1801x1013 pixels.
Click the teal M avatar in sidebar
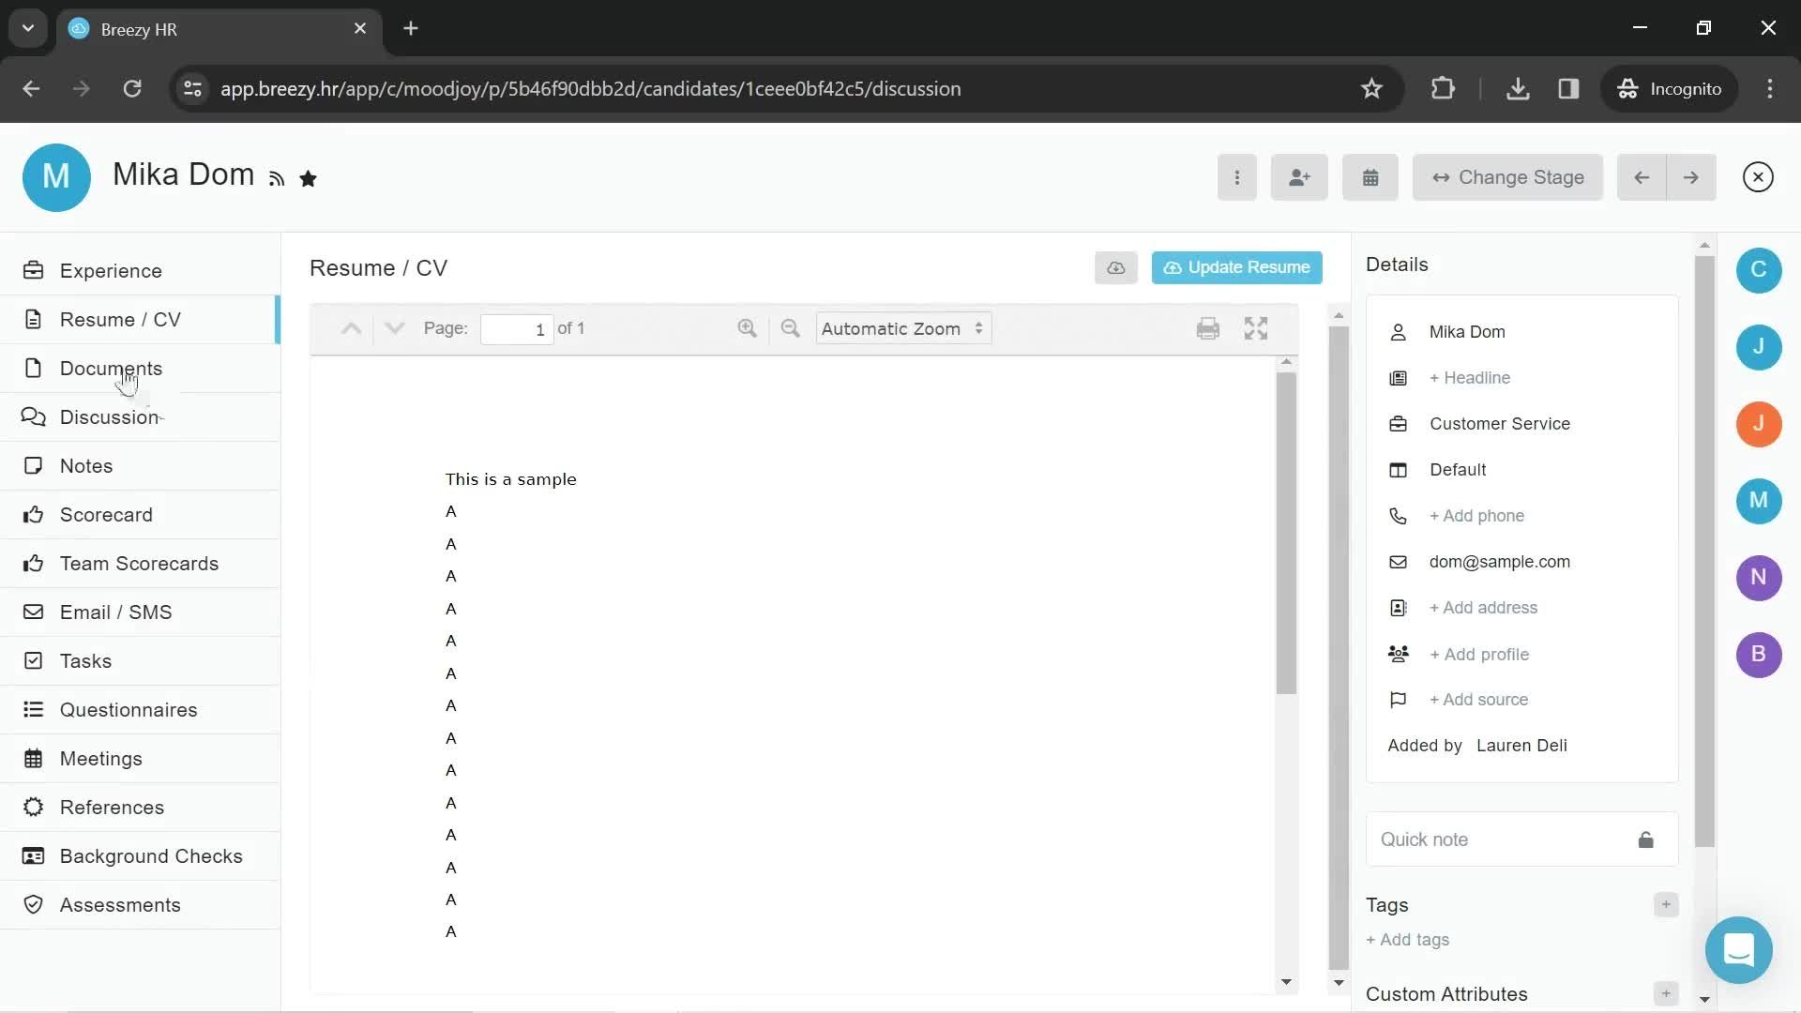[1759, 501]
